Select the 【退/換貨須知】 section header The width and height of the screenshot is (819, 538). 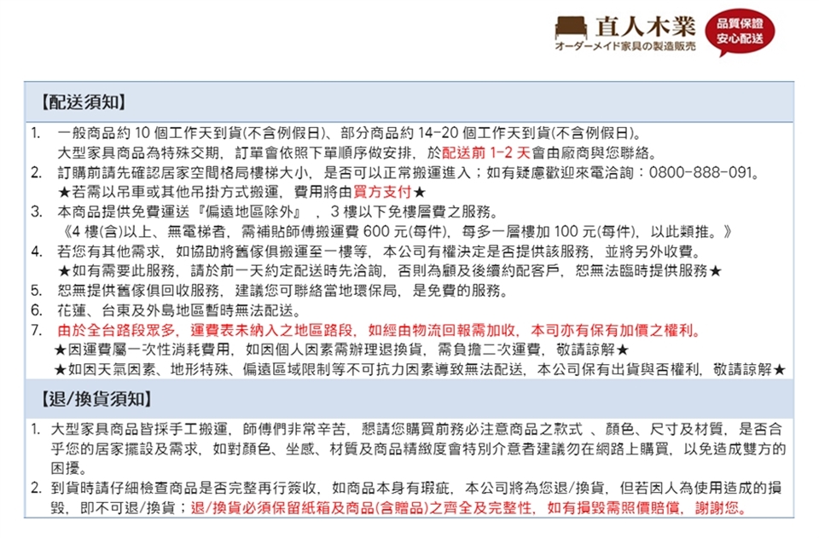[96, 400]
